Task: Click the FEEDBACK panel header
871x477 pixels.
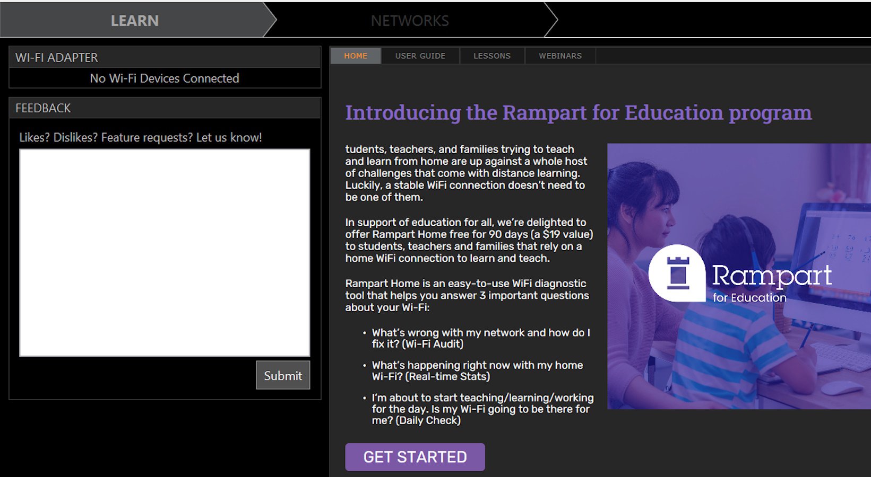Action: [165, 108]
